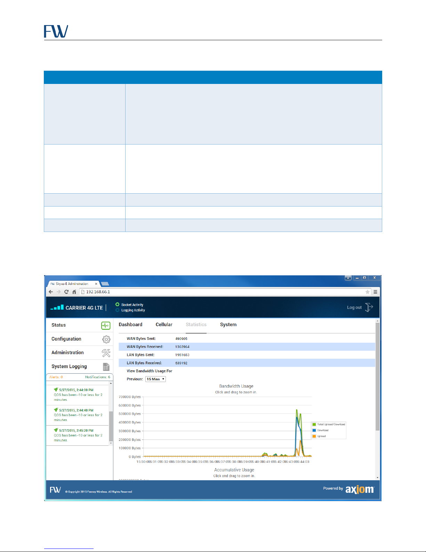Click the Notifications: 6 counter
The height and width of the screenshot is (552, 426).
[98, 377]
